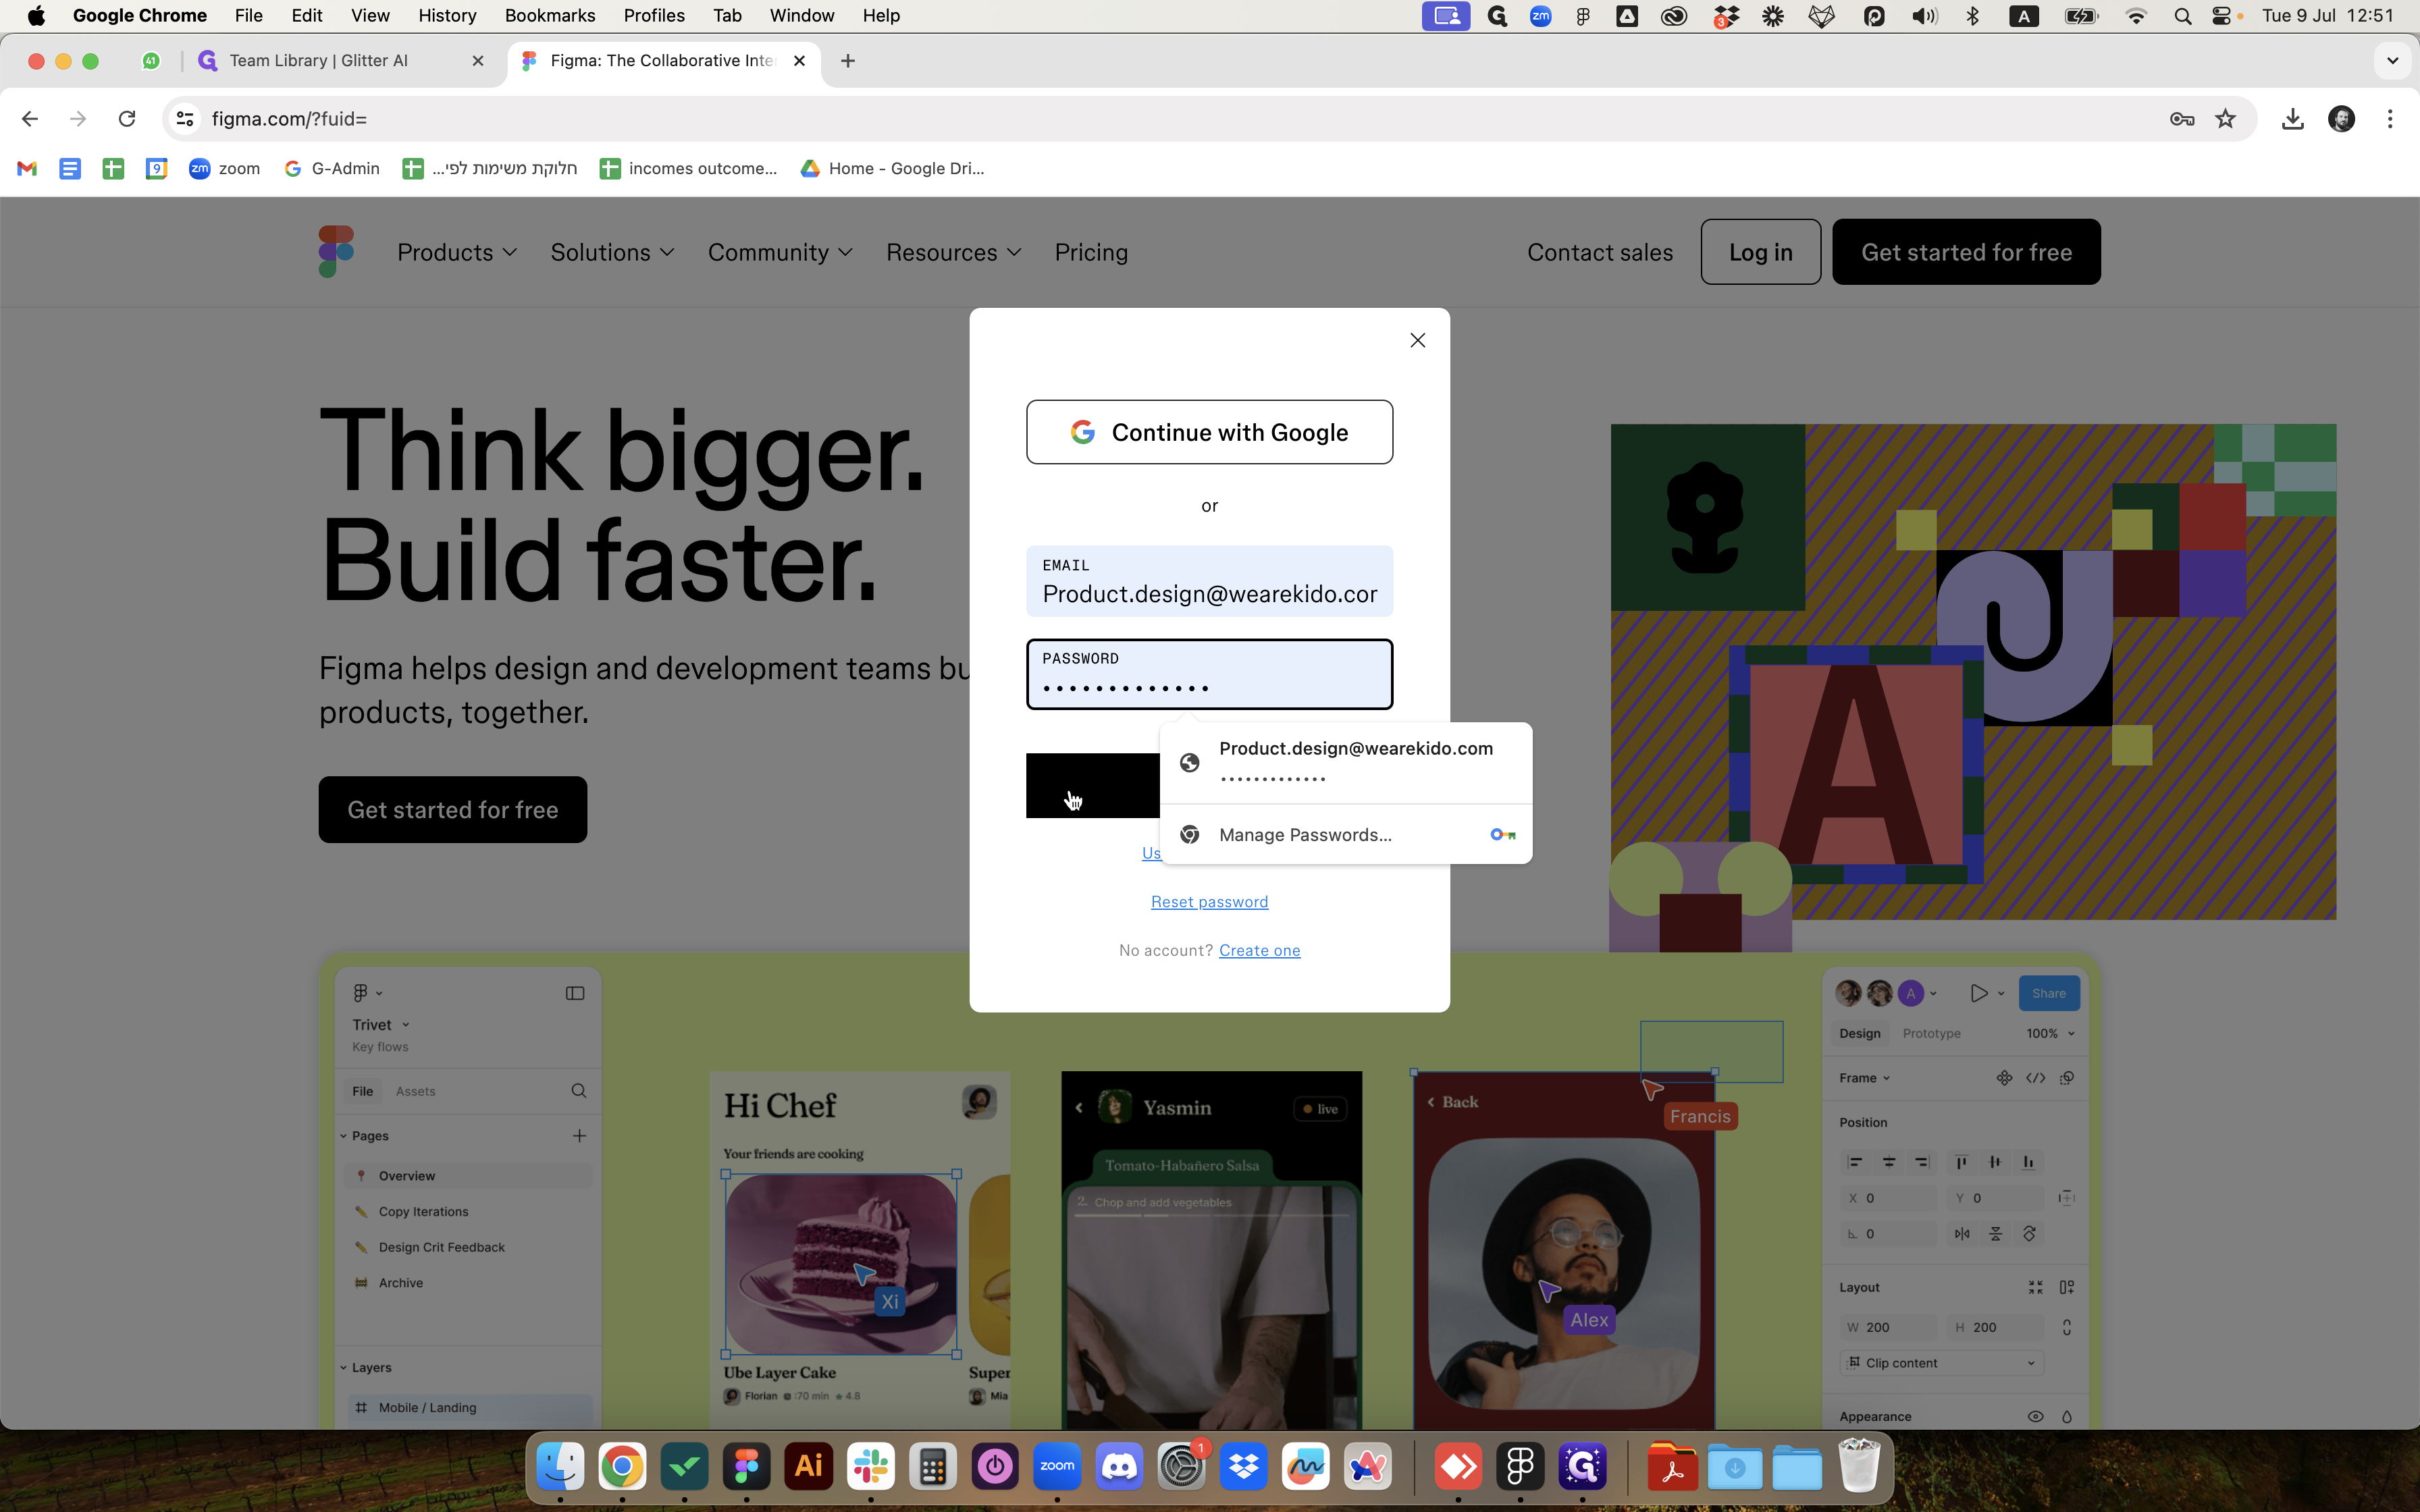Open the Chrome tab search dropdown arrow
This screenshot has height=1512, width=2420.
pyautogui.click(x=2392, y=61)
